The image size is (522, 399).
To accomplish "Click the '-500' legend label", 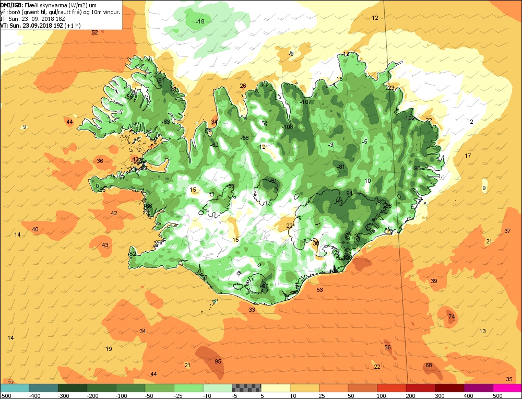I will [x=6, y=396].
